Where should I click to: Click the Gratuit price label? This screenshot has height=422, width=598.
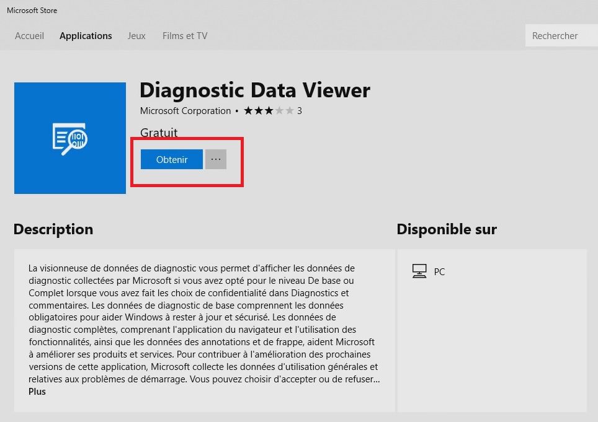pyautogui.click(x=159, y=133)
